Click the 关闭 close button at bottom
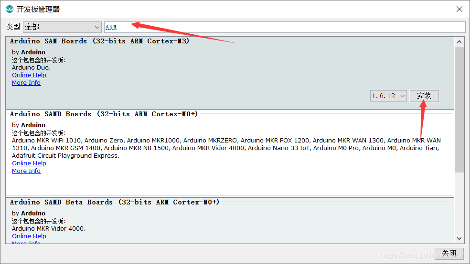This screenshot has width=470, height=264. point(449,253)
